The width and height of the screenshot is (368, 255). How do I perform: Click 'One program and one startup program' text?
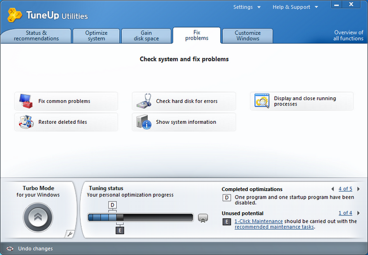tap(294, 200)
